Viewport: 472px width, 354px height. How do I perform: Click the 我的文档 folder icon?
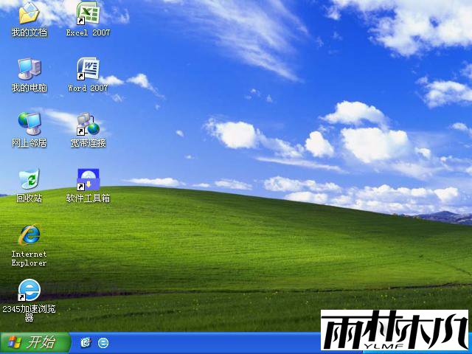29,14
